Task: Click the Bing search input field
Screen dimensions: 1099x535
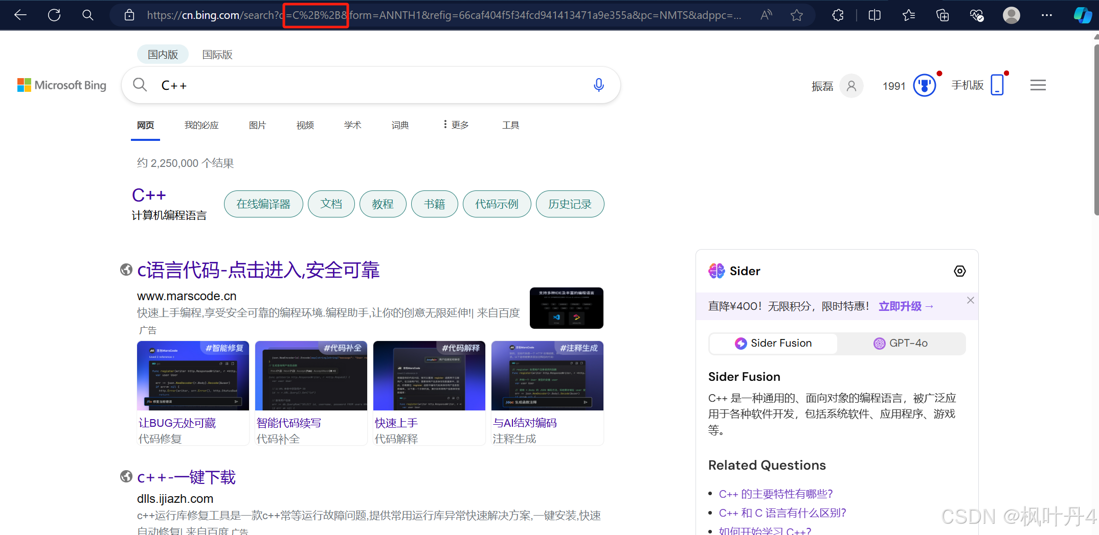Action: click(371, 85)
